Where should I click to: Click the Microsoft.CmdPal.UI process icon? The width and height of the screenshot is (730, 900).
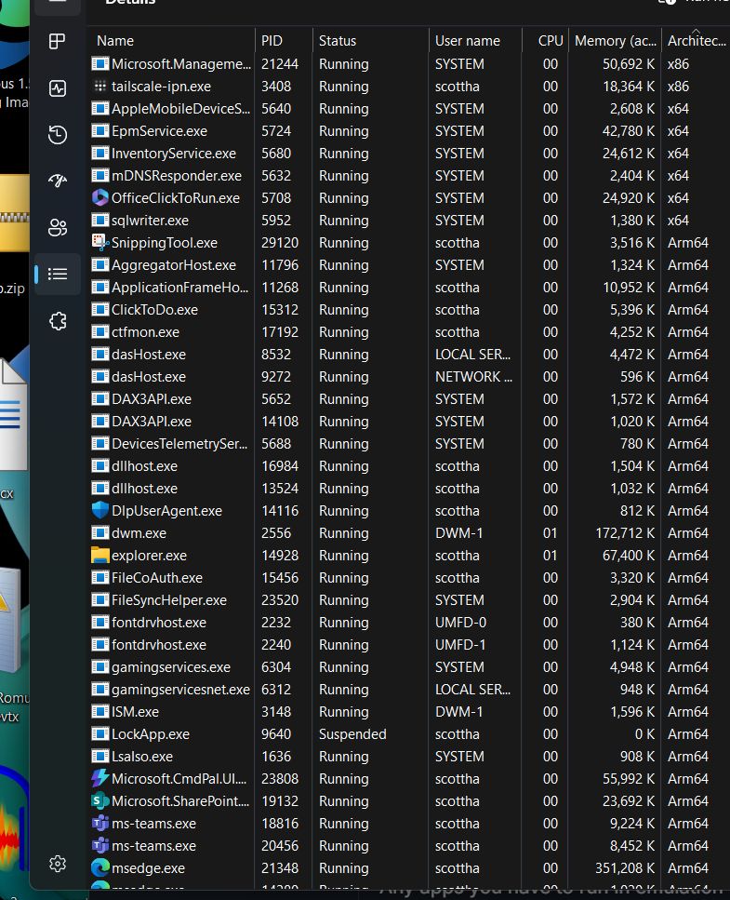pos(100,778)
